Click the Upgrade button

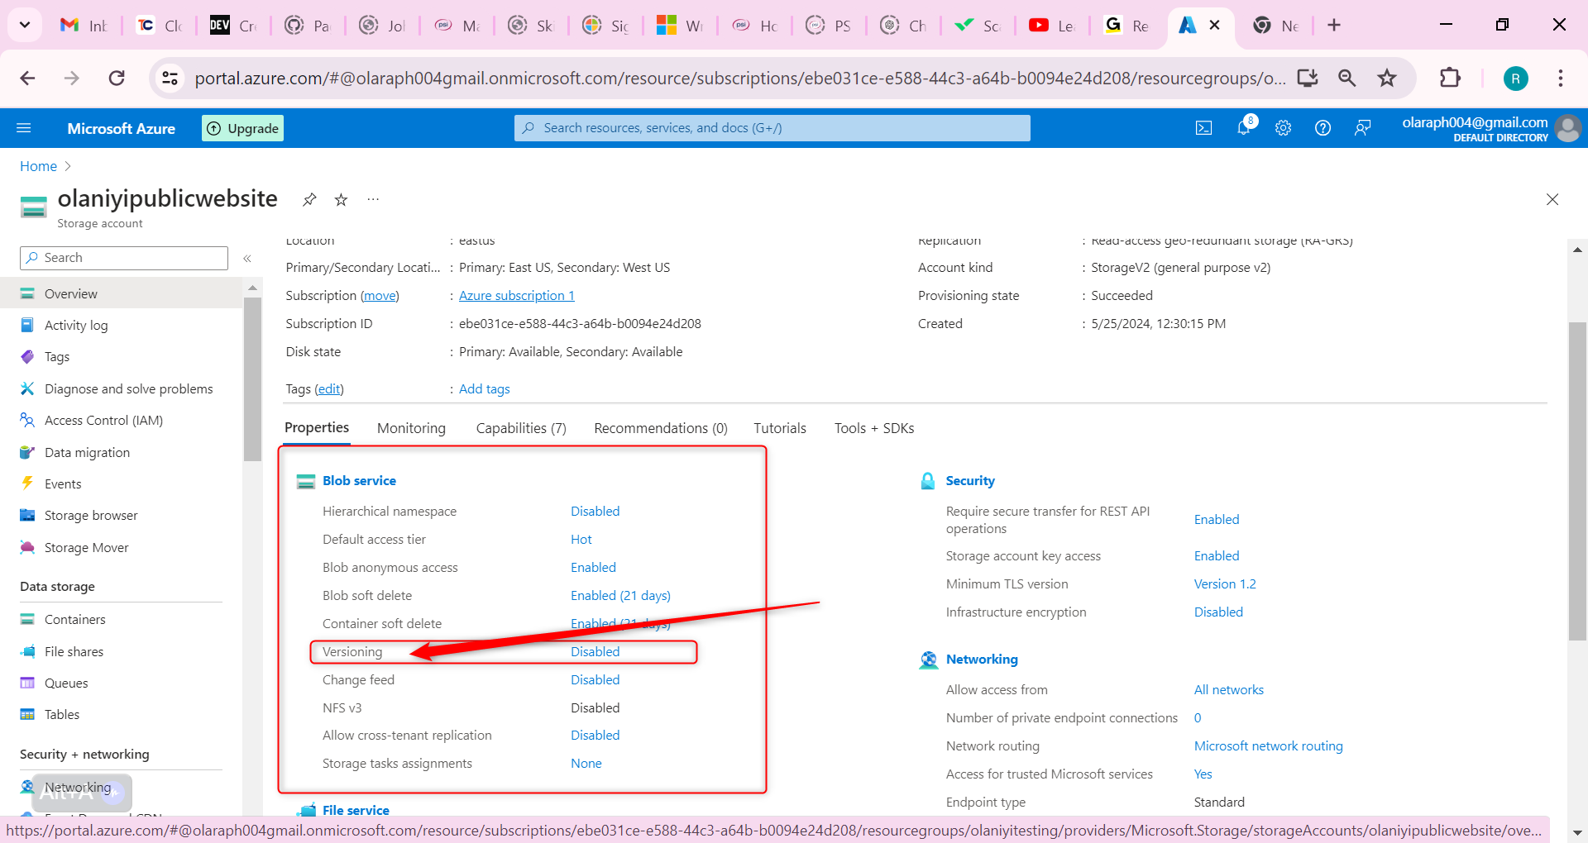(x=242, y=128)
